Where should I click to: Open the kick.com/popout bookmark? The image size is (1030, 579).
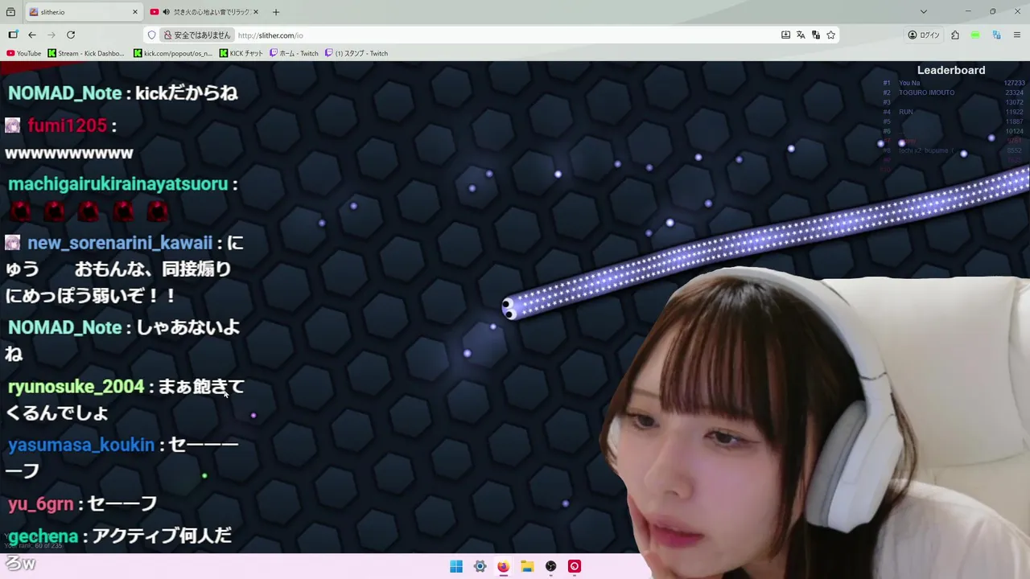[173, 53]
